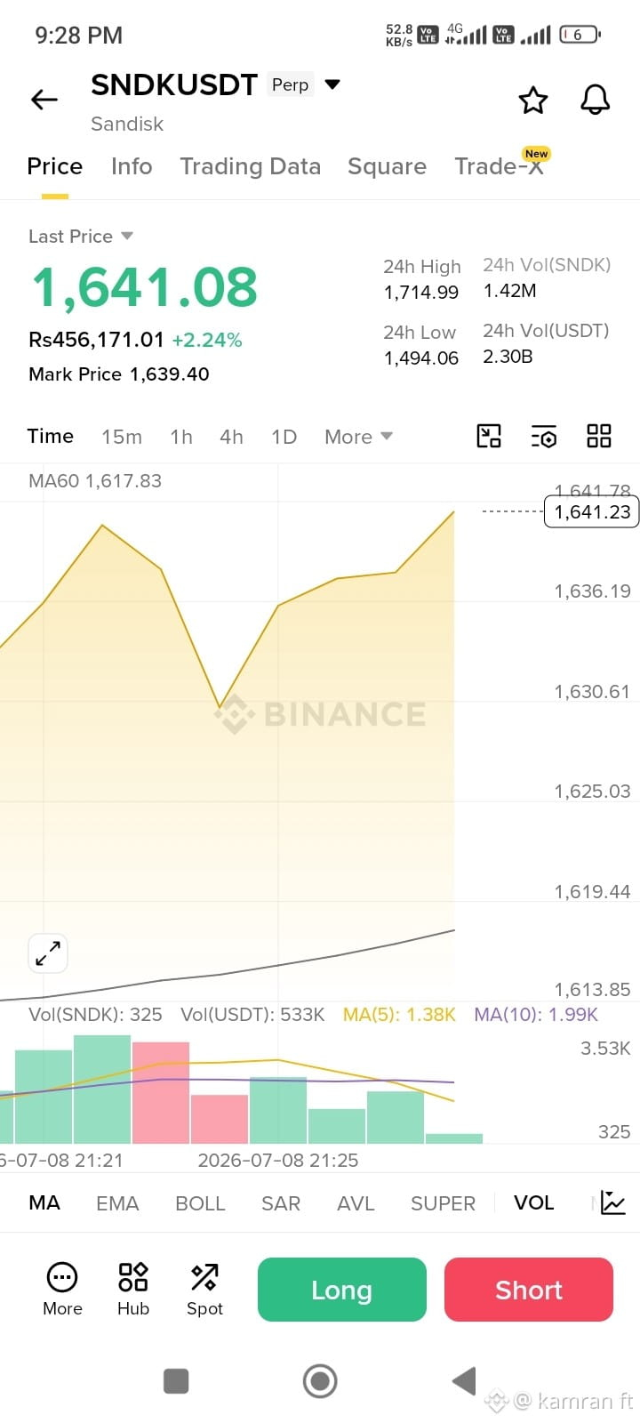Open price alert bell icon

tap(596, 100)
